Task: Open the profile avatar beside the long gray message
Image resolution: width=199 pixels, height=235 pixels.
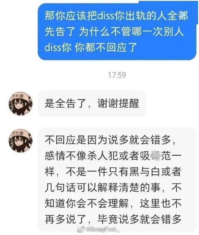Action: pyautogui.click(x=21, y=141)
